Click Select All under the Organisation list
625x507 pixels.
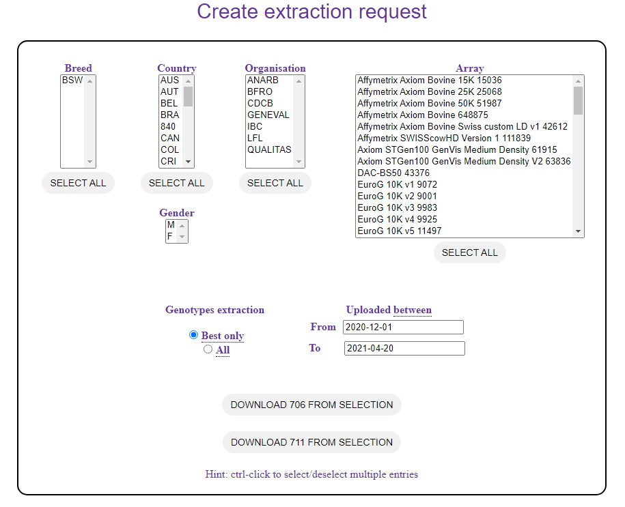(x=275, y=183)
